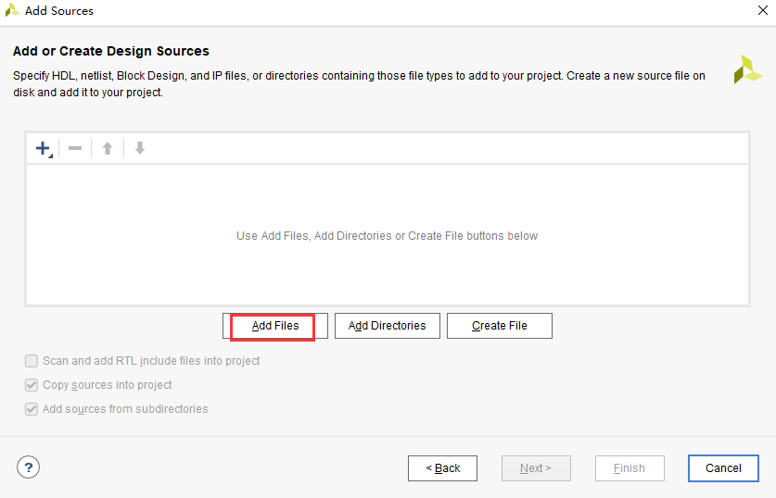Click the Finish button
Image resolution: width=776 pixels, height=498 pixels.
[630, 468]
